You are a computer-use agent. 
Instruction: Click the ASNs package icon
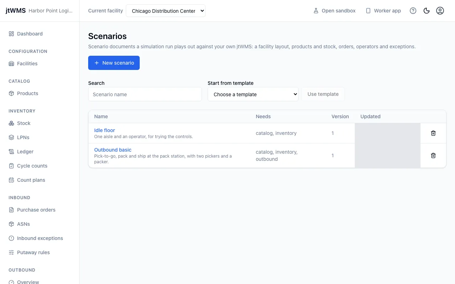tap(11, 224)
